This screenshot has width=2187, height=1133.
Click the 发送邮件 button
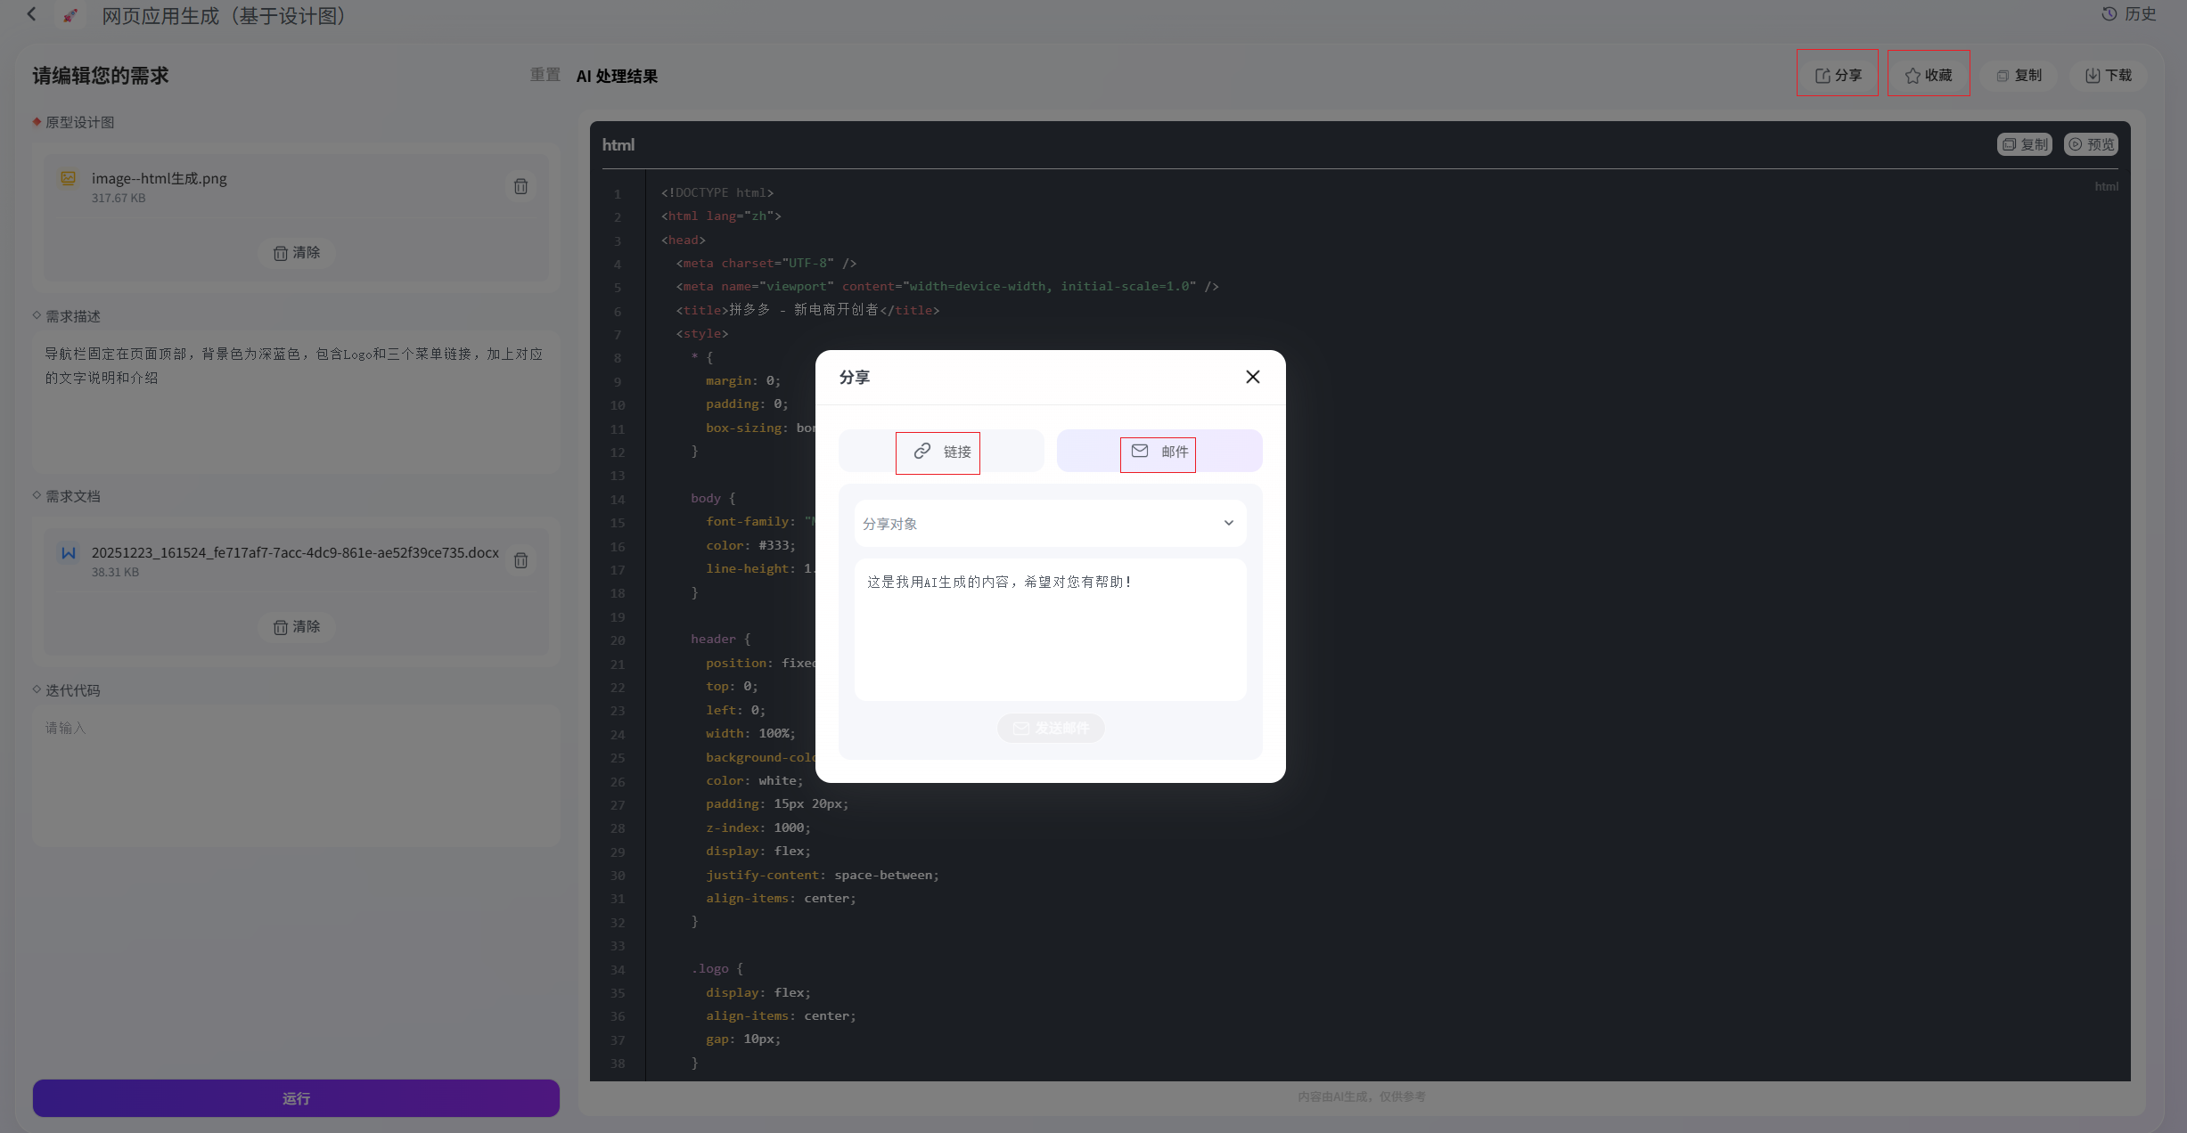tap(1051, 728)
